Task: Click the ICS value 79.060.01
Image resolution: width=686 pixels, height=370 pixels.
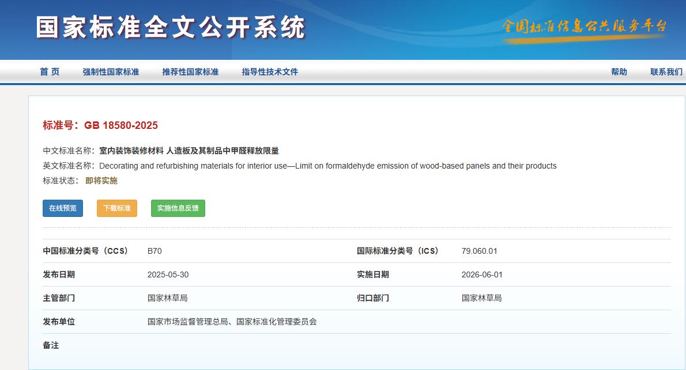Action: 479,251
